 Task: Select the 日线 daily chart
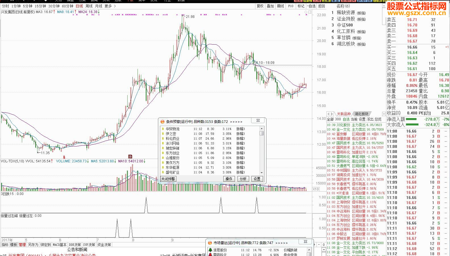(79, 6)
